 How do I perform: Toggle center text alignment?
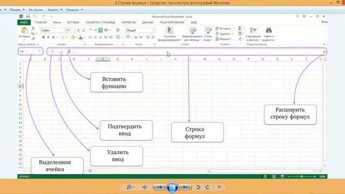point(95,37)
